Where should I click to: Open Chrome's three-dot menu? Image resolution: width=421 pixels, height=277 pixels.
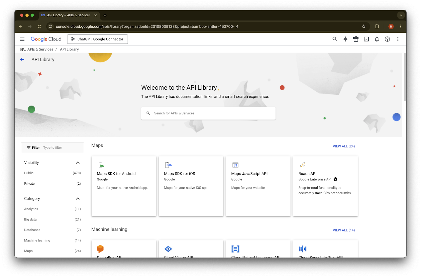pyautogui.click(x=400, y=27)
